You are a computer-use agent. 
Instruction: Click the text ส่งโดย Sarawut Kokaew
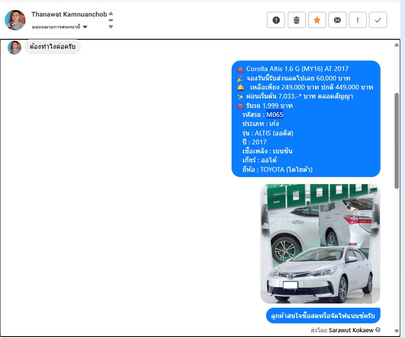[342, 330]
